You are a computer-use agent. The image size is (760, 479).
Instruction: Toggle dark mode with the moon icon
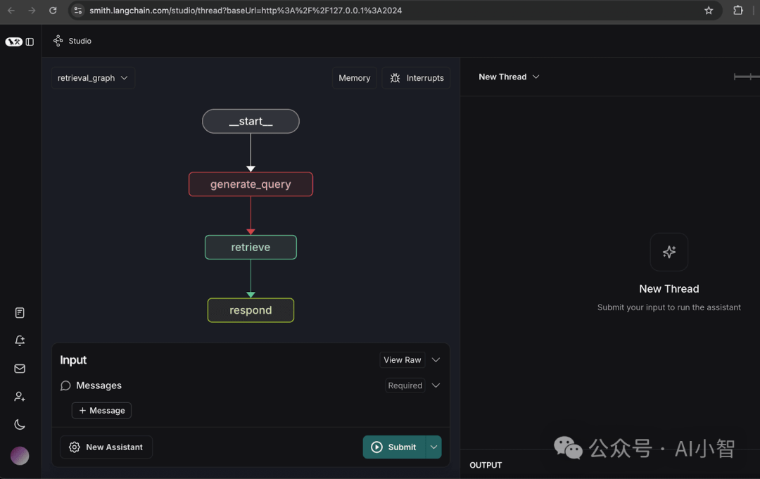(x=19, y=424)
